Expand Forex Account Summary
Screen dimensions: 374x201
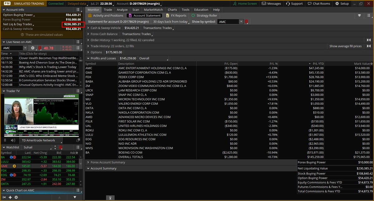point(88,162)
